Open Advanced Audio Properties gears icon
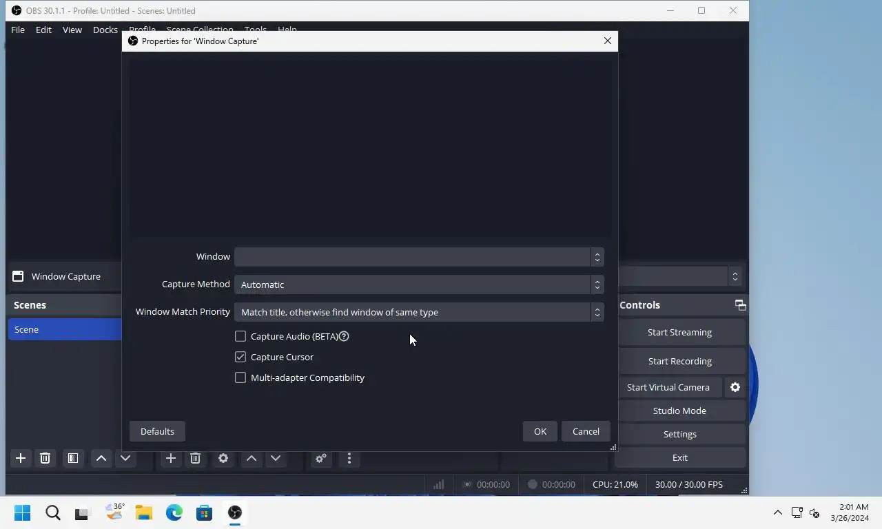This screenshot has width=882, height=529. pos(321,458)
